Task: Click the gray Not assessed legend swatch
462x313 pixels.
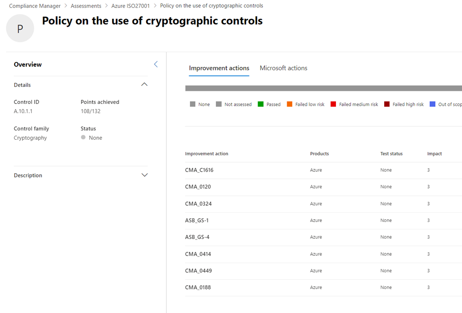Action: click(219, 104)
